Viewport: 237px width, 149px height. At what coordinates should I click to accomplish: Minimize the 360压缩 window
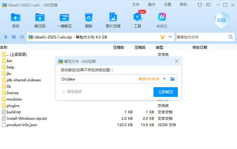tap(218, 5)
